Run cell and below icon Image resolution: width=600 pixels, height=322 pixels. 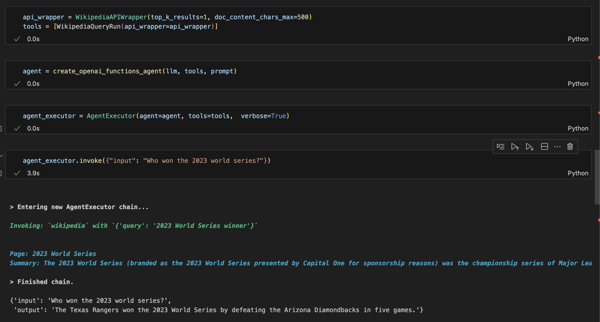click(x=529, y=147)
